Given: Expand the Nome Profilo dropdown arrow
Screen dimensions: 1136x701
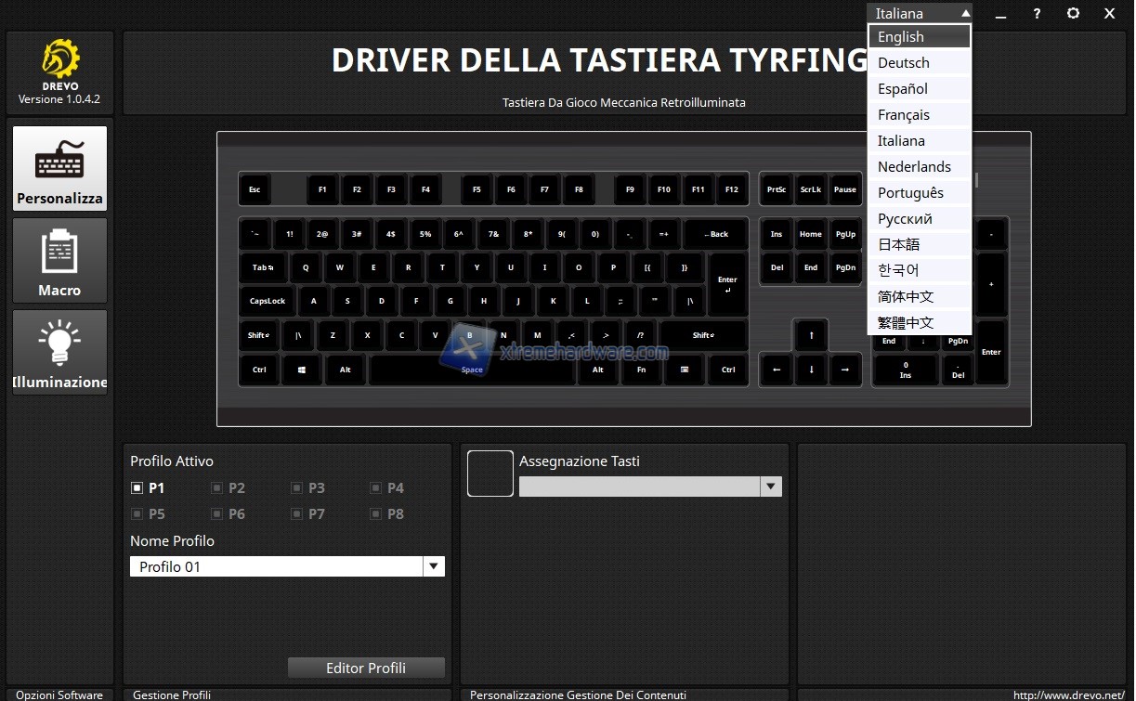Looking at the screenshot, I should point(434,566).
